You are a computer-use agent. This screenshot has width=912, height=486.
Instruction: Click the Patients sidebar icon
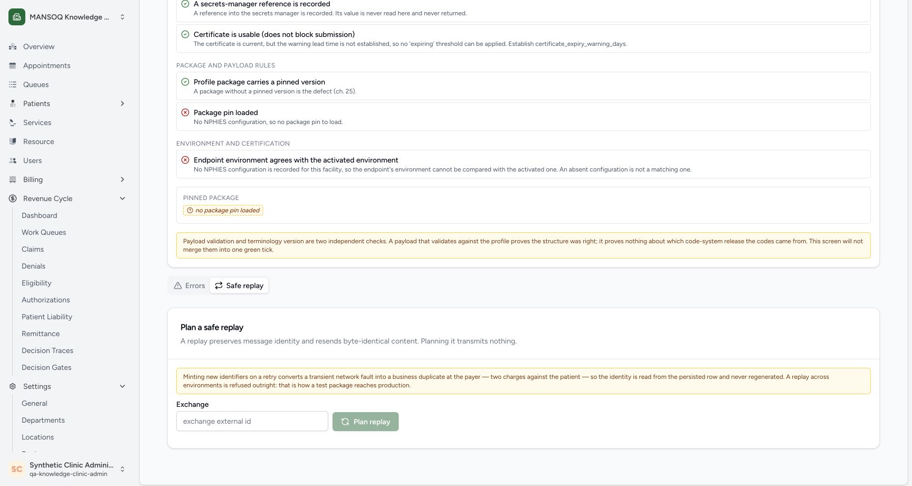pos(13,103)
